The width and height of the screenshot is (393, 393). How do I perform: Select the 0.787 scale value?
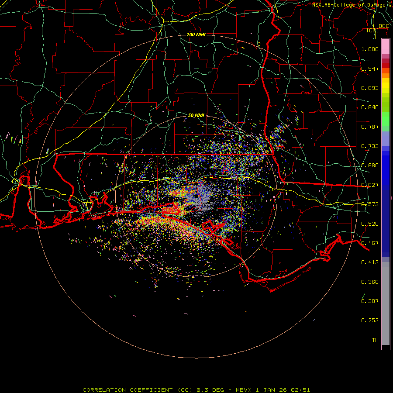tap(370, 127)
